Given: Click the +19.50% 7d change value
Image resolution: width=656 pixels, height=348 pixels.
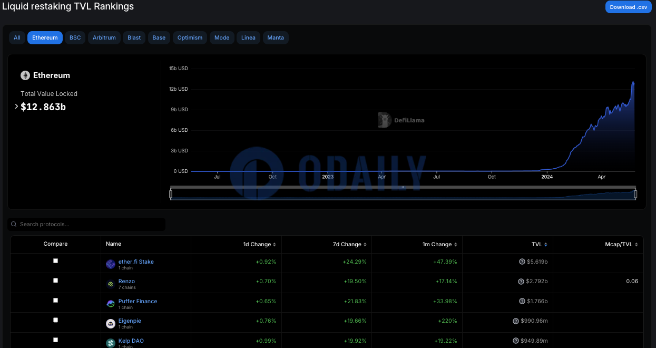Looking at the screenshot, I should pos(355,282).
